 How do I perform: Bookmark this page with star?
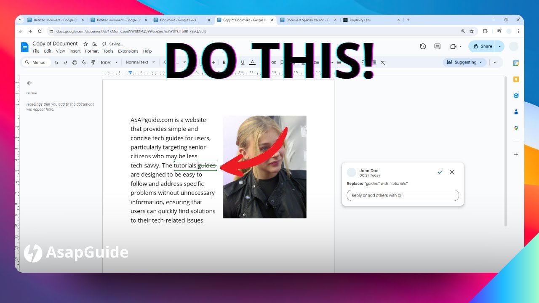(472, 31)
